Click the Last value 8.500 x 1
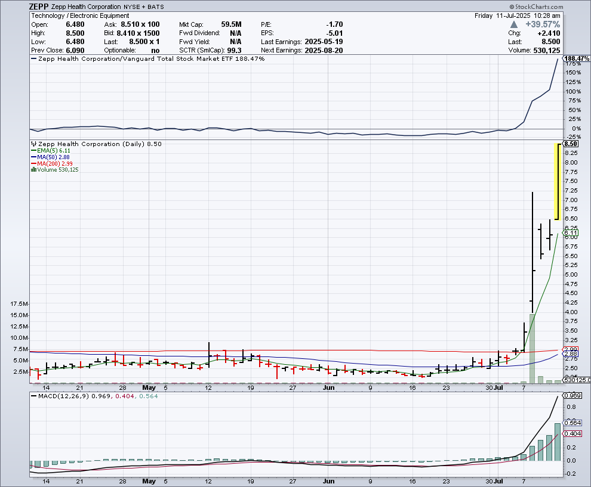 click(144, 42)
